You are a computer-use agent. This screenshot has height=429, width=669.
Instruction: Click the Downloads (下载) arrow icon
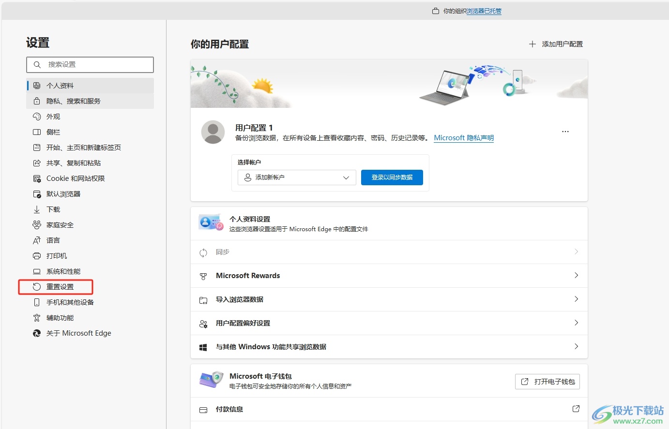(37, 209)
